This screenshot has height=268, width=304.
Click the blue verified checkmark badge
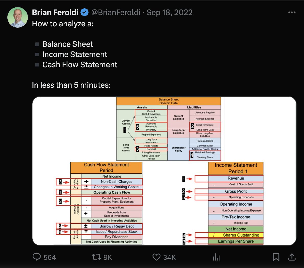(85, 12)
